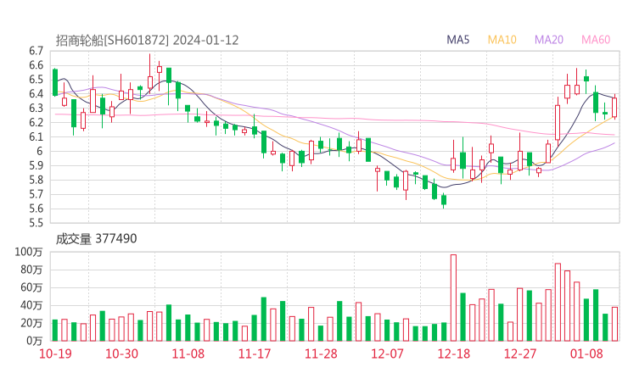Click the 成交量 377490 volume label
628x373 pixels.
tap(96, 239)
